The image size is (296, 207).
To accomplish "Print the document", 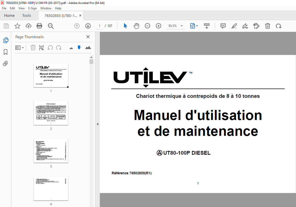I will click(39, 26).
